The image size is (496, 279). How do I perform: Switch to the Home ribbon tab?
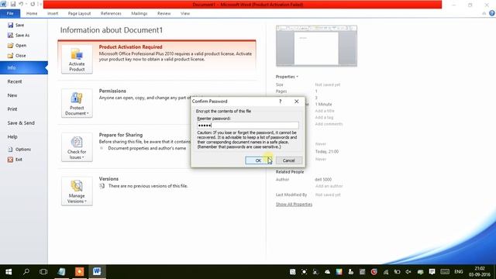tap(32, 13)
